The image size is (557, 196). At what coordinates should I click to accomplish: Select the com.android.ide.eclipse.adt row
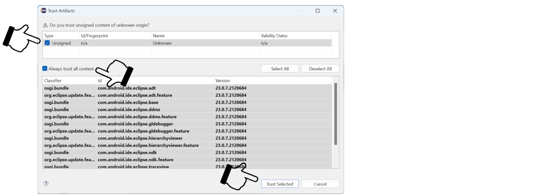pos(187,88)
